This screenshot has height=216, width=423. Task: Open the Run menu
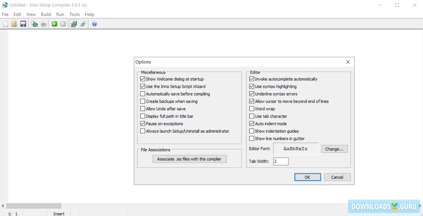[x=60, y=14]
